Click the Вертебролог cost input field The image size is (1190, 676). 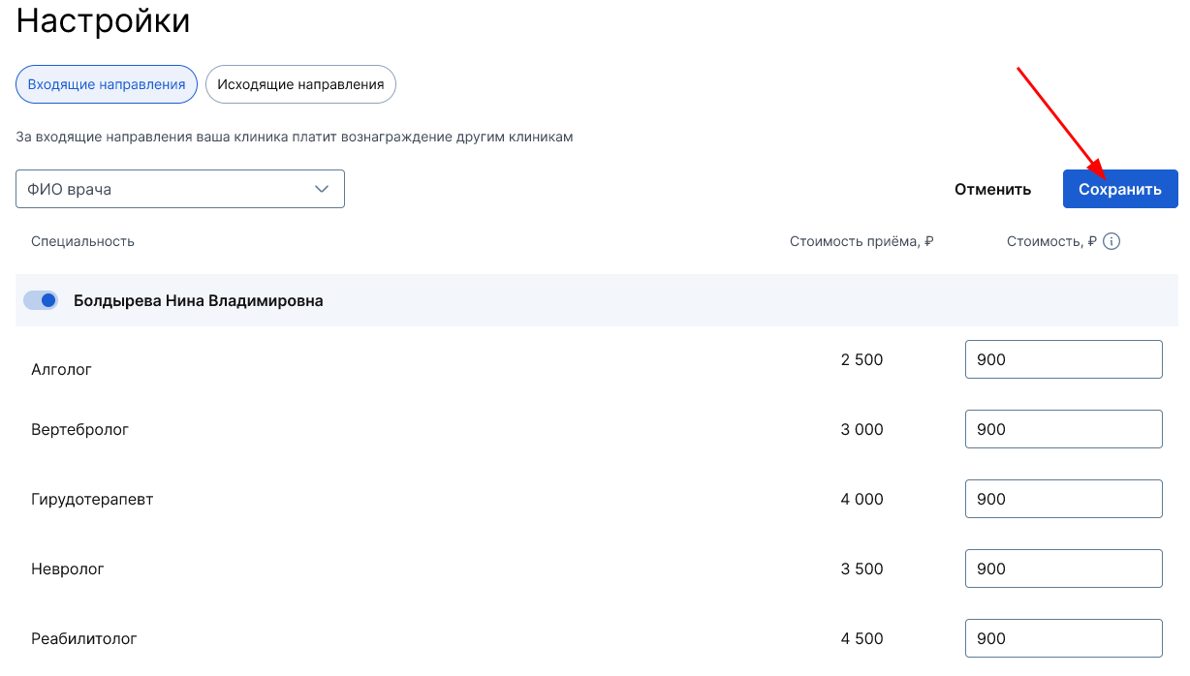(1063, 429)
